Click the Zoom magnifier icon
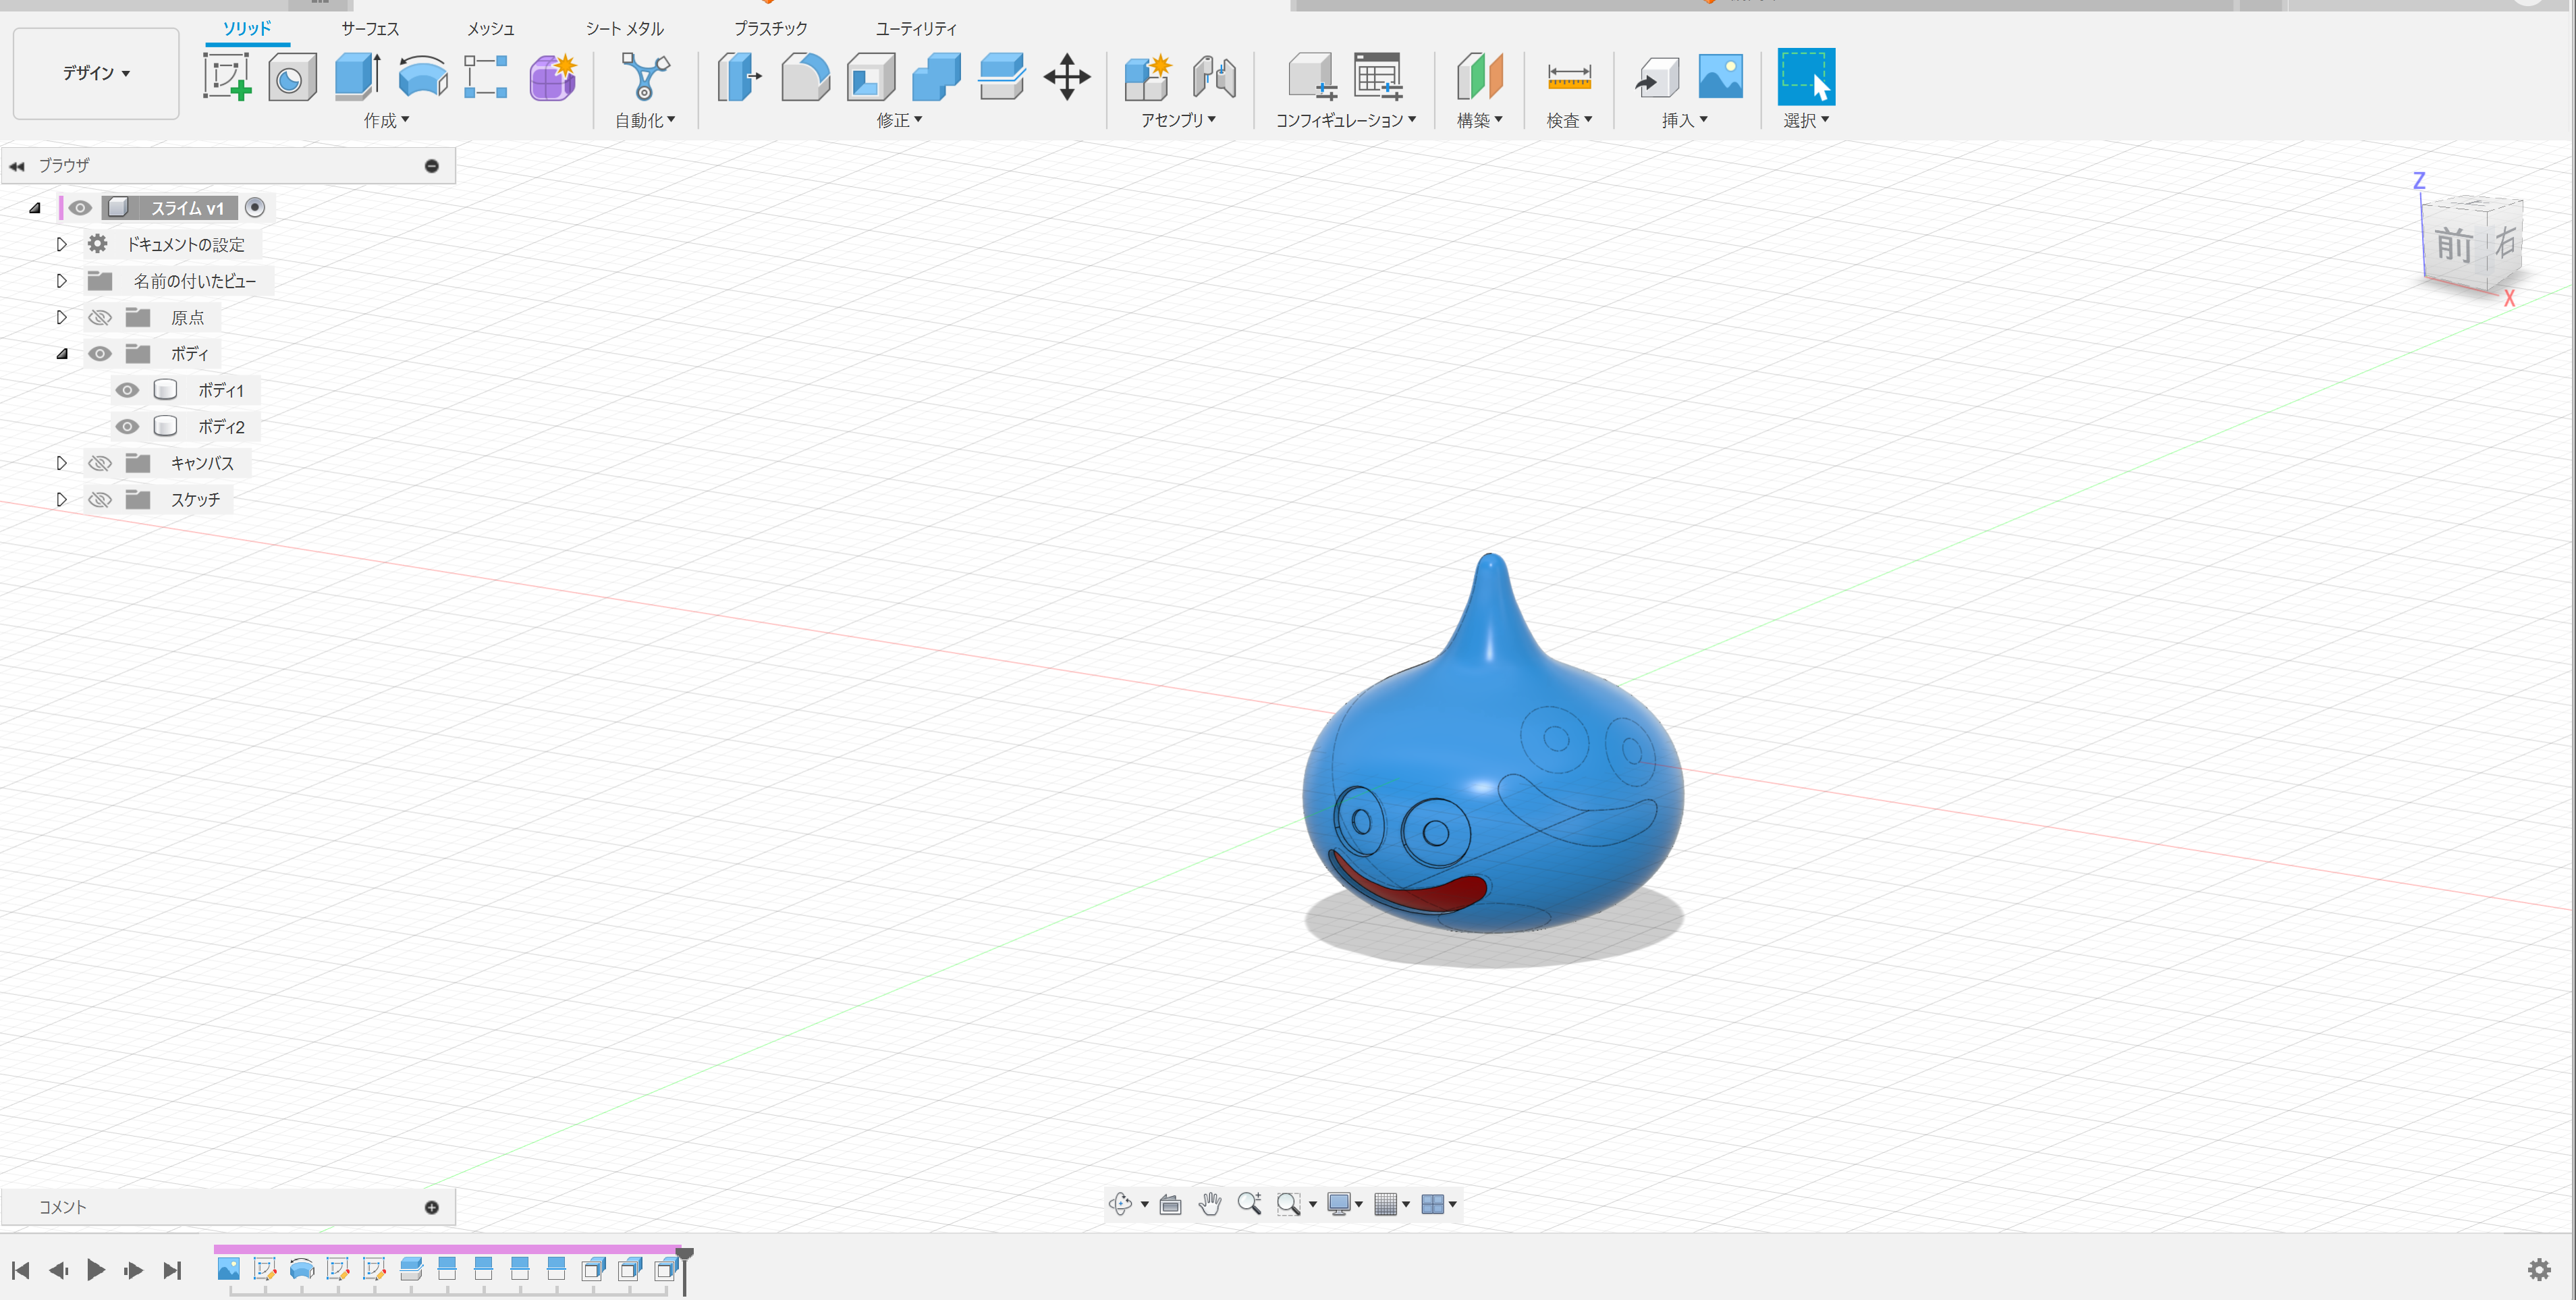Viewport: 2576px width, 1300px height. pyautogui.click(x=1249, y=1204)
